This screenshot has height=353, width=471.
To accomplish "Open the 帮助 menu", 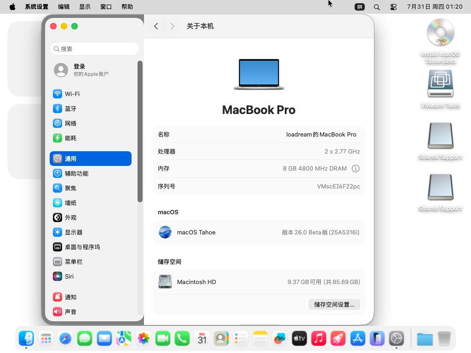I will 127,6.
